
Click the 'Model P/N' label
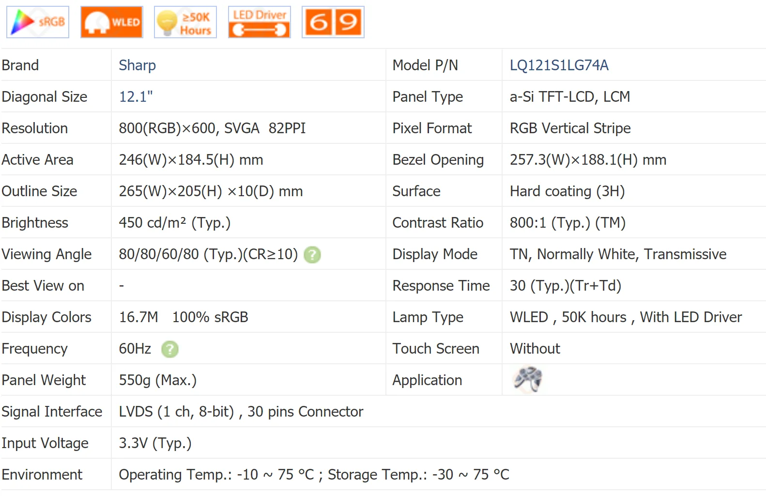(x=426, y=65)
